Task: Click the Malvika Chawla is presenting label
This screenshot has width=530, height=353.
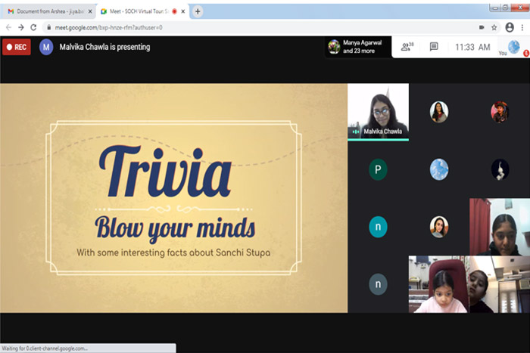Action: point(104,47)
